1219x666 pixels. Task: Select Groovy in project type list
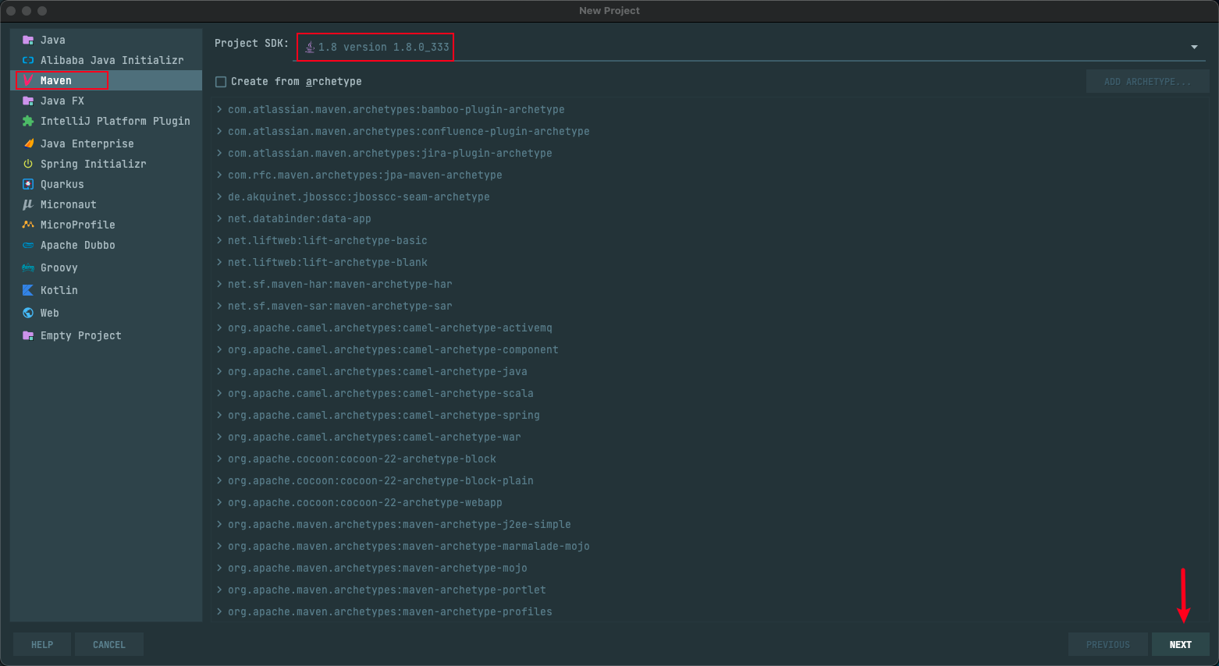(106, 267)
